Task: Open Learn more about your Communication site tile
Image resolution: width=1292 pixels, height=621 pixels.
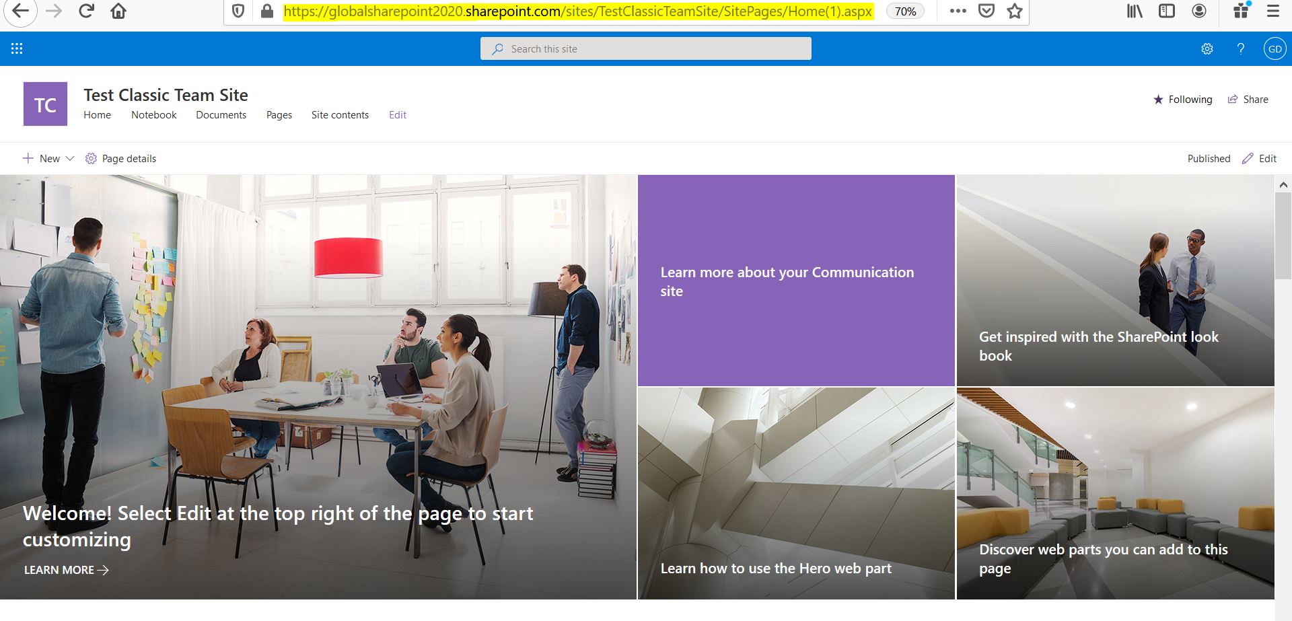Action: pyautogui.click(x=796, y=281)
